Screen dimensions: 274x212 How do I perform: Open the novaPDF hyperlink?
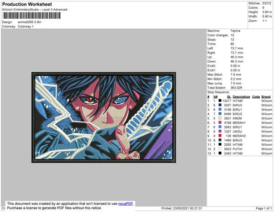[x=126, y=204]
